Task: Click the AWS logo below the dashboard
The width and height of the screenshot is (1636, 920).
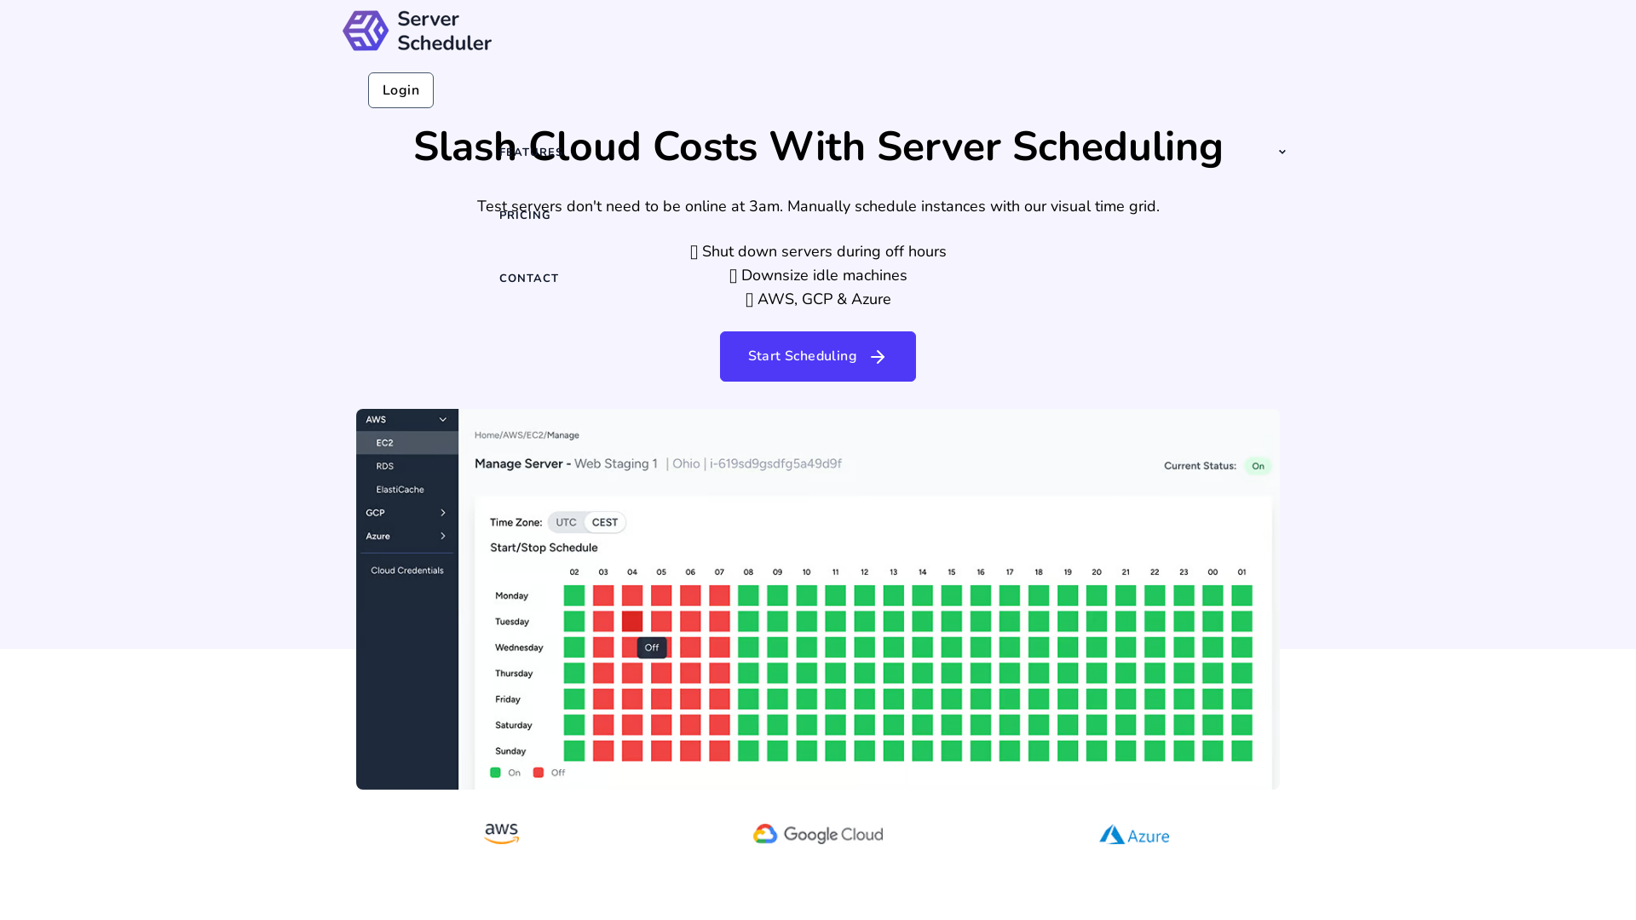Action: [502, 834]
